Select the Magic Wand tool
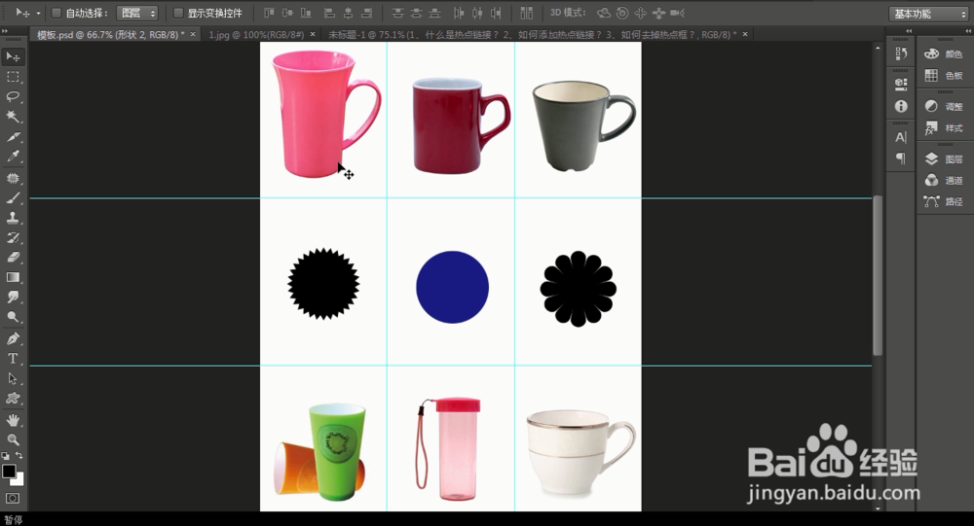Screen dimensions: 974x526 13,117
